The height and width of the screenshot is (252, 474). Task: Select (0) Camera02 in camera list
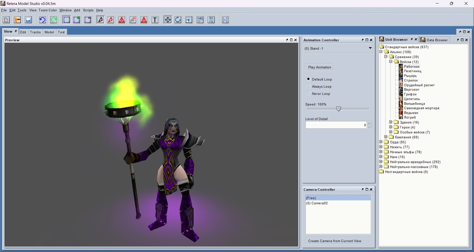(338, 203)
